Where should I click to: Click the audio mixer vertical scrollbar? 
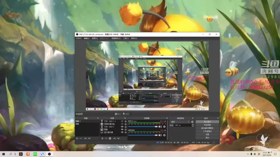(168, 129)
